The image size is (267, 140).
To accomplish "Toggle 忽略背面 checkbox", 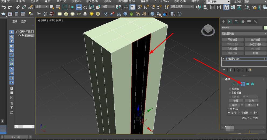I will click(x=230, y=93).
